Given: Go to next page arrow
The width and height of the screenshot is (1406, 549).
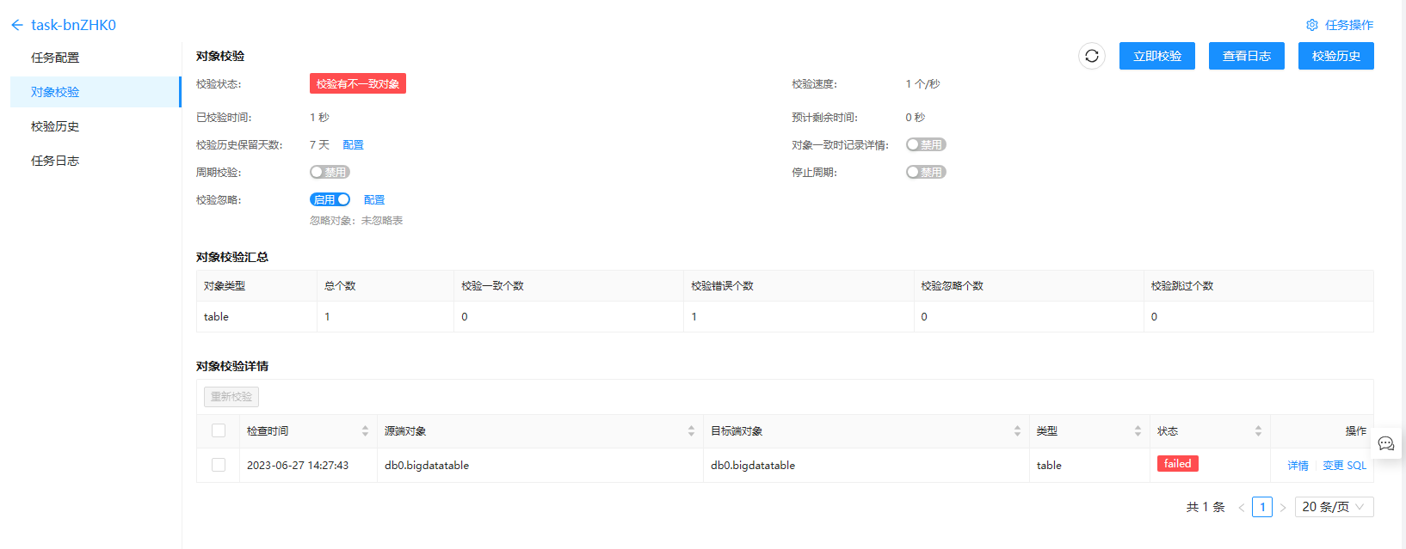Looking at the screenshot, I should coord(1283,507).
